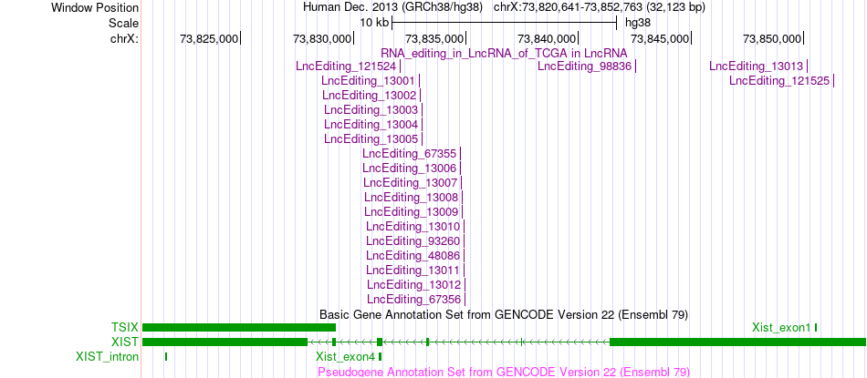The image size is (867, 378).
Task: Select the XIST gene label
Action: pos(124,342)
